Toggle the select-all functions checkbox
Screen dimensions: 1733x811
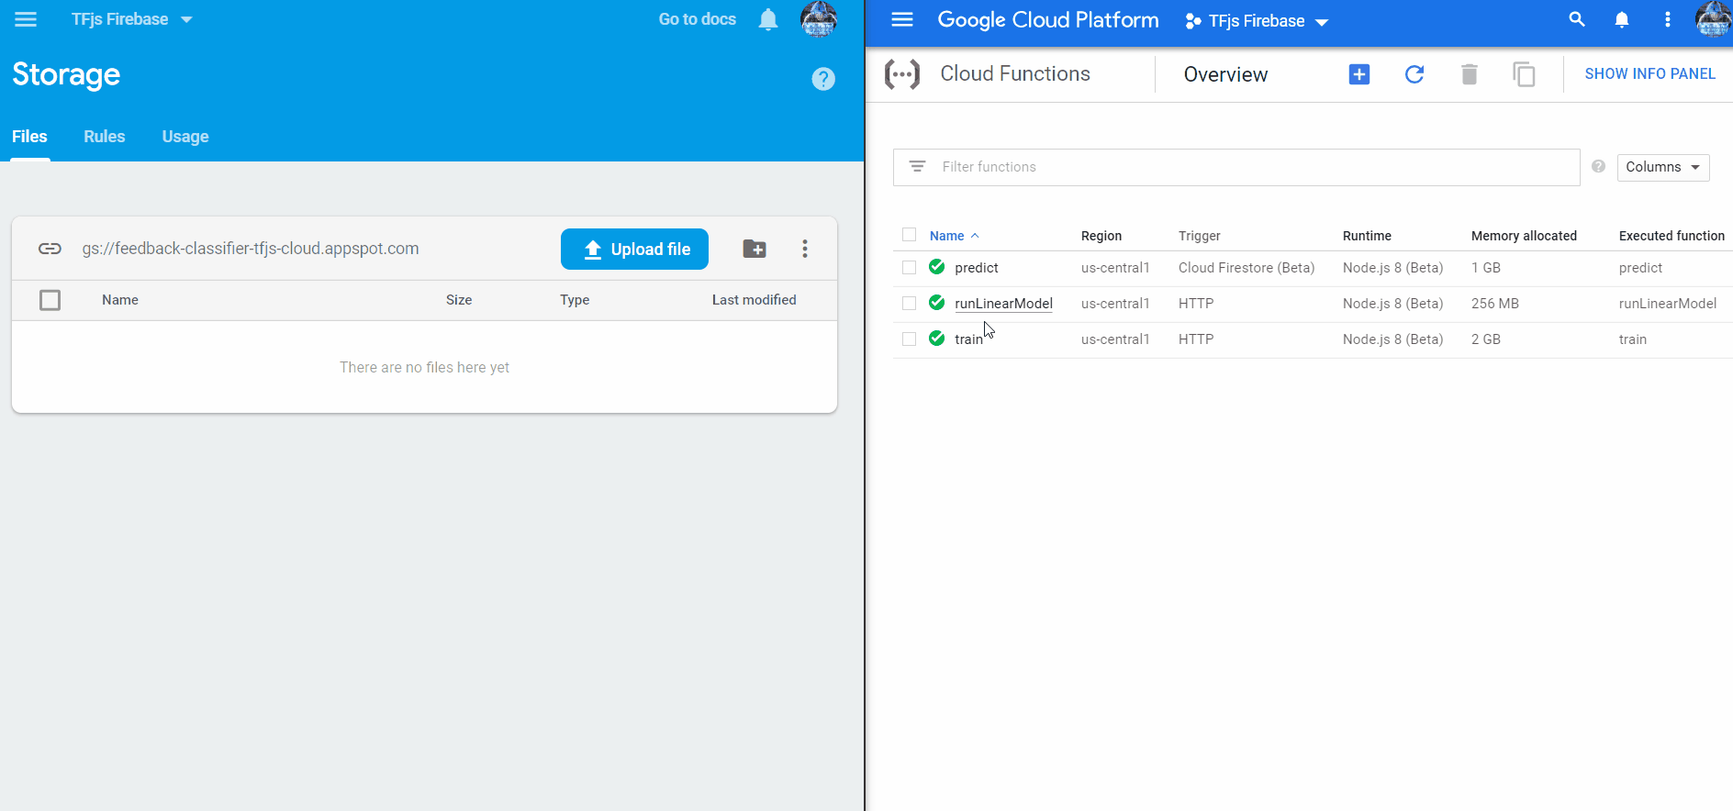pos(910,235)
